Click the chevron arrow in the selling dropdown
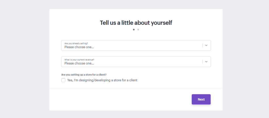269x118 pixels. pos(206,46)
